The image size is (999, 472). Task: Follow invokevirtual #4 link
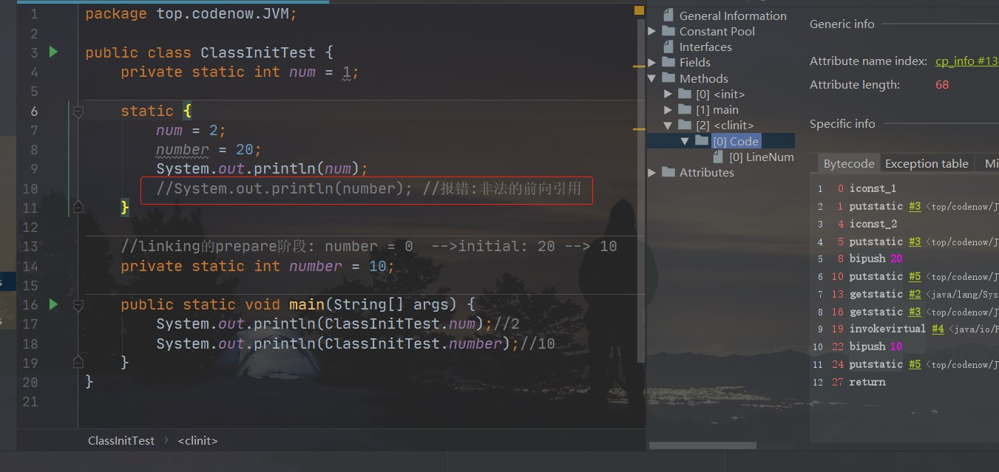[x=938, y=329]
